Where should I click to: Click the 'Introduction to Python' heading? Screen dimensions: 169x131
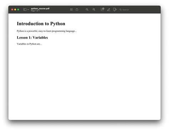tap(41, 24)
